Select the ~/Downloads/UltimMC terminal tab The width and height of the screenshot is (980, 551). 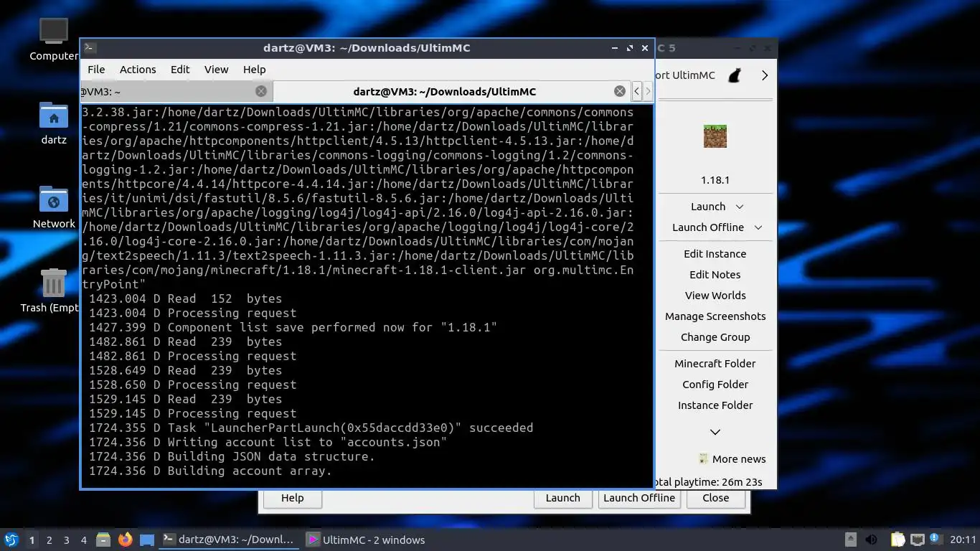tap(452, 91)
